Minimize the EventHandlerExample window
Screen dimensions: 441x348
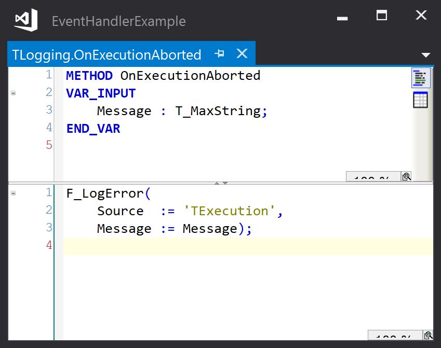[x=342, y=19]
